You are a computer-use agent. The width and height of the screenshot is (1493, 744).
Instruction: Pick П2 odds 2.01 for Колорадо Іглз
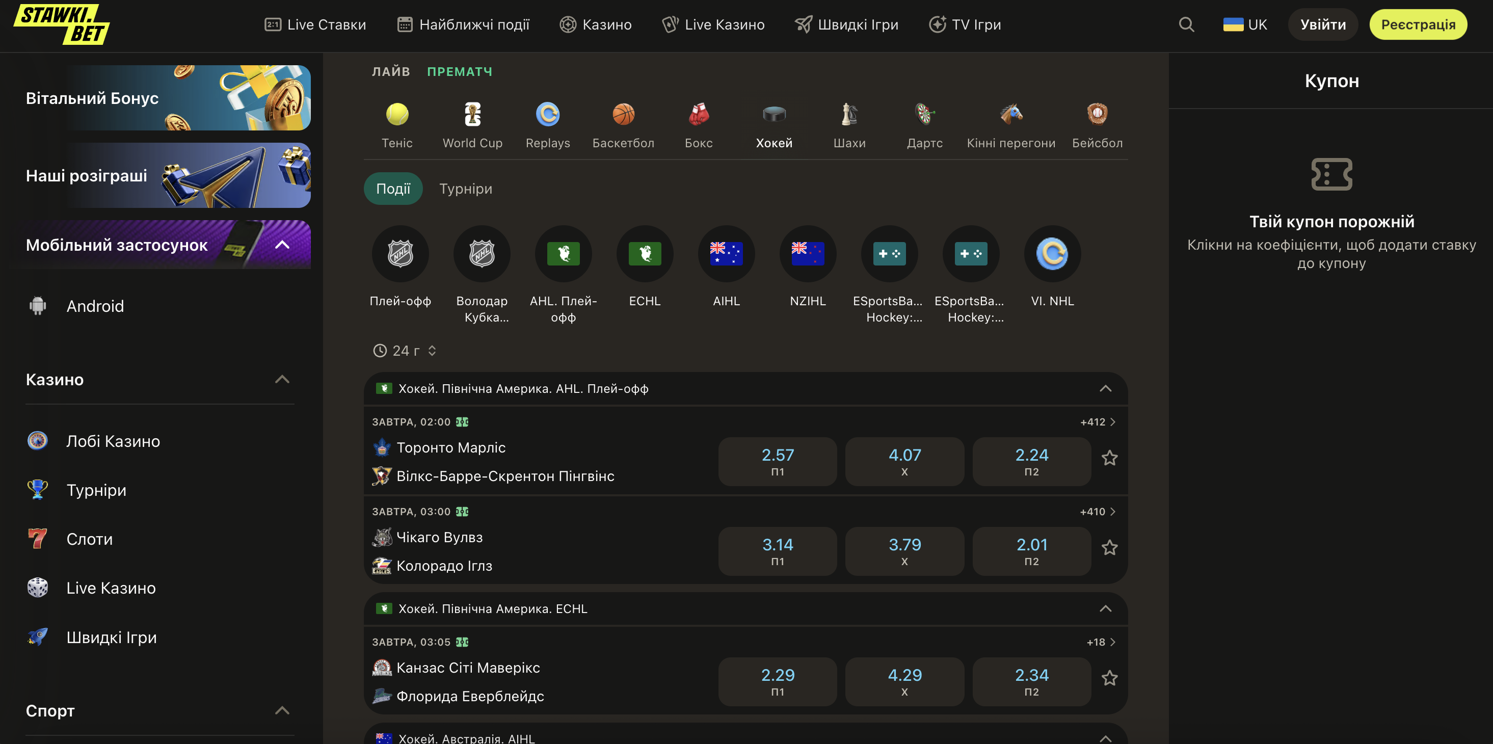pyautogui.click(x=1032, y=551)
